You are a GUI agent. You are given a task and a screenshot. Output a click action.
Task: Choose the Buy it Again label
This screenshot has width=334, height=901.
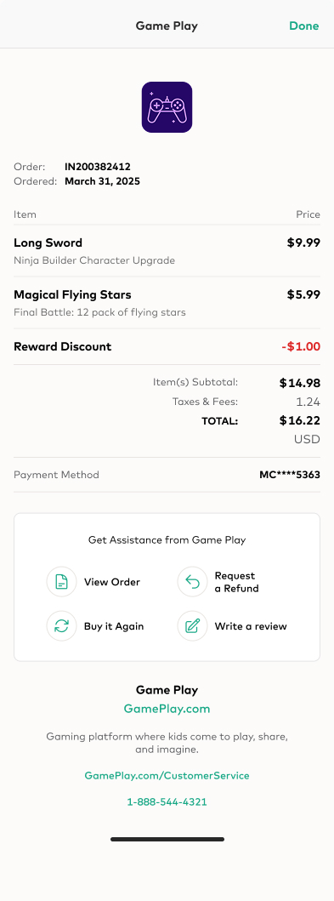click(114, 626)
